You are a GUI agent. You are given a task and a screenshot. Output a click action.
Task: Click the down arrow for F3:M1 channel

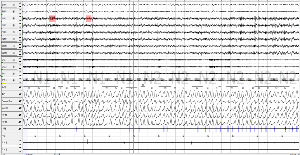click(x=20, y=20)
